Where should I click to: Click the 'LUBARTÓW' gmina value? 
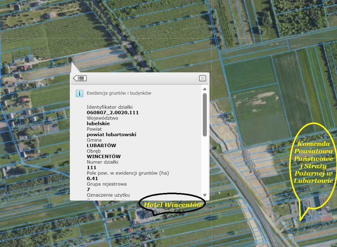[102, 145]
